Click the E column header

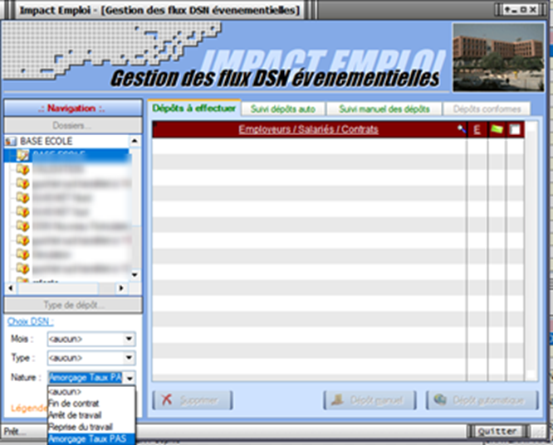(x=477, y=129)
